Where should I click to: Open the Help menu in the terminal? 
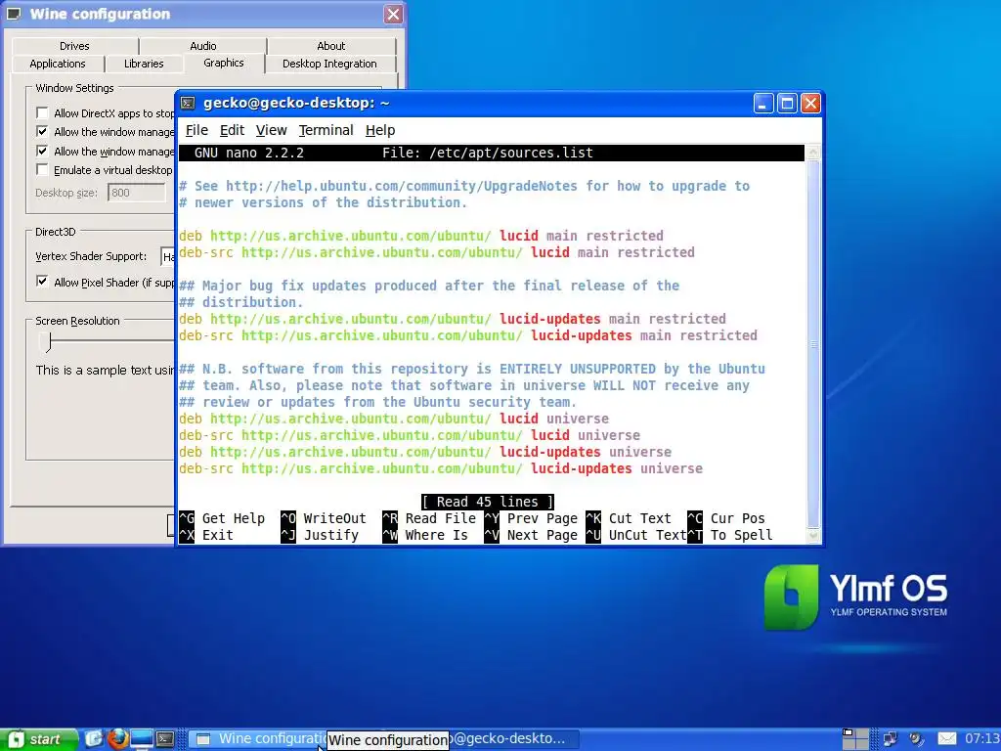[380, 130]
